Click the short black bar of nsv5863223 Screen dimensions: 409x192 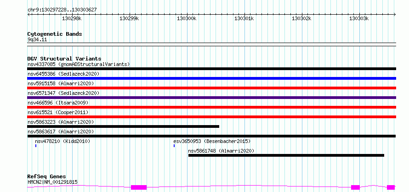coord(123,126)
